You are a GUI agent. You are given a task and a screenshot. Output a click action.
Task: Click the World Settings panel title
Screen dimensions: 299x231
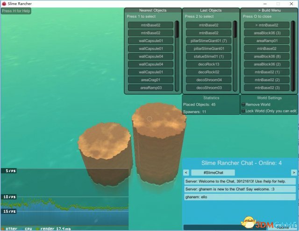pos(269,98)
